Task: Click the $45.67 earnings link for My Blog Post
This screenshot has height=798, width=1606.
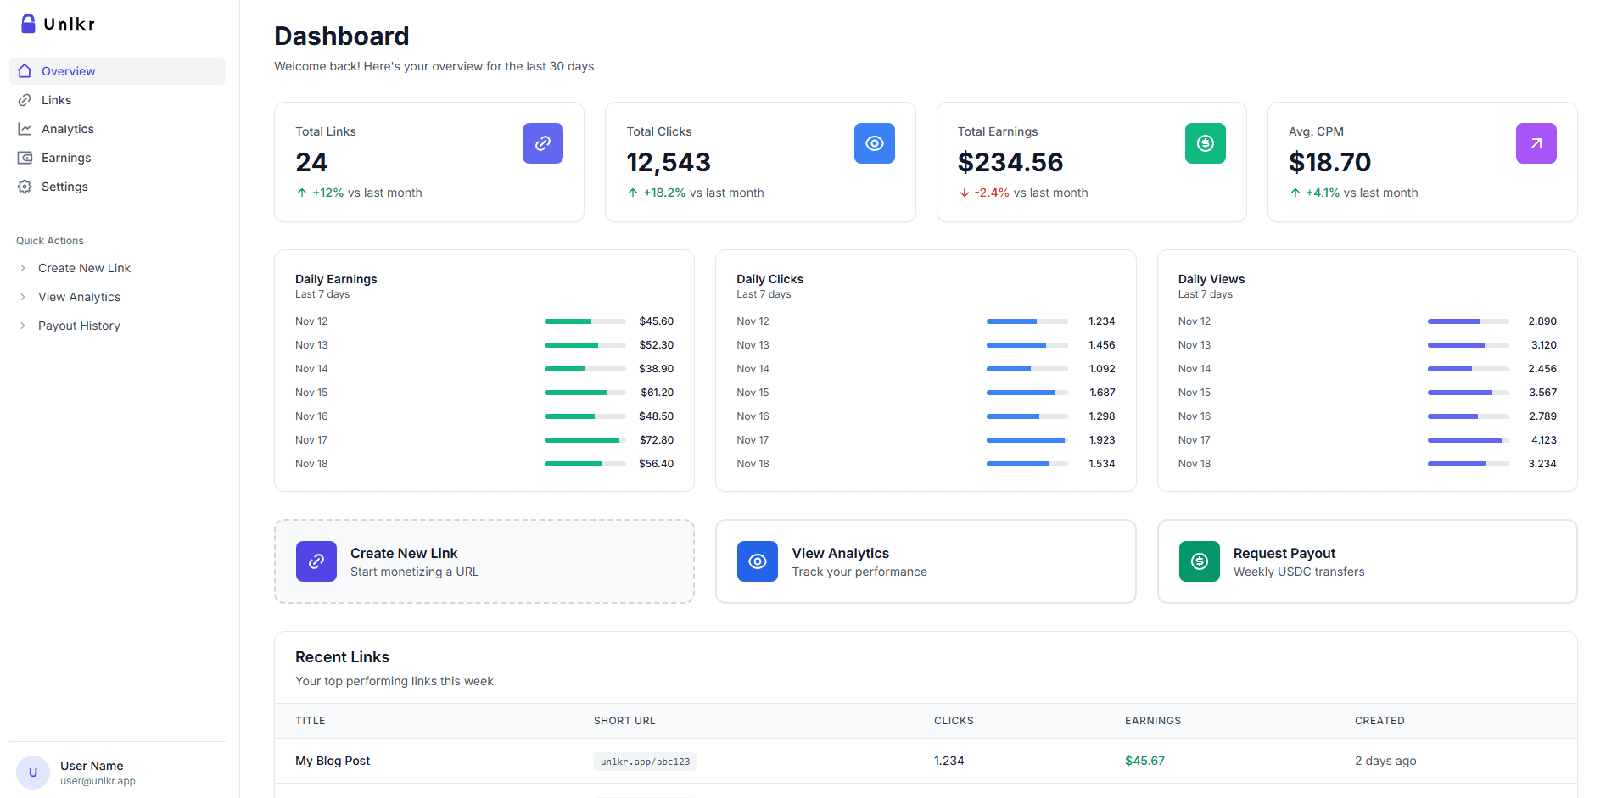Action: 1144,760
